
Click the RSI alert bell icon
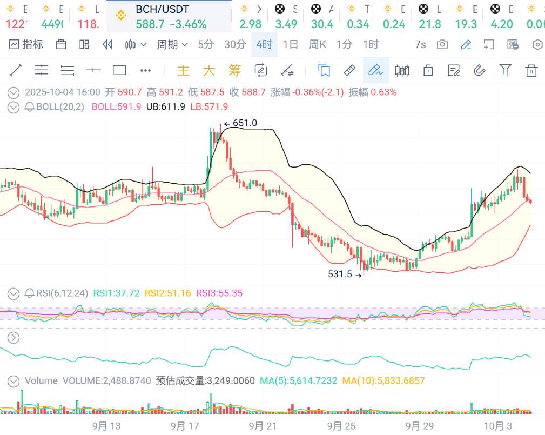point(30,293)
